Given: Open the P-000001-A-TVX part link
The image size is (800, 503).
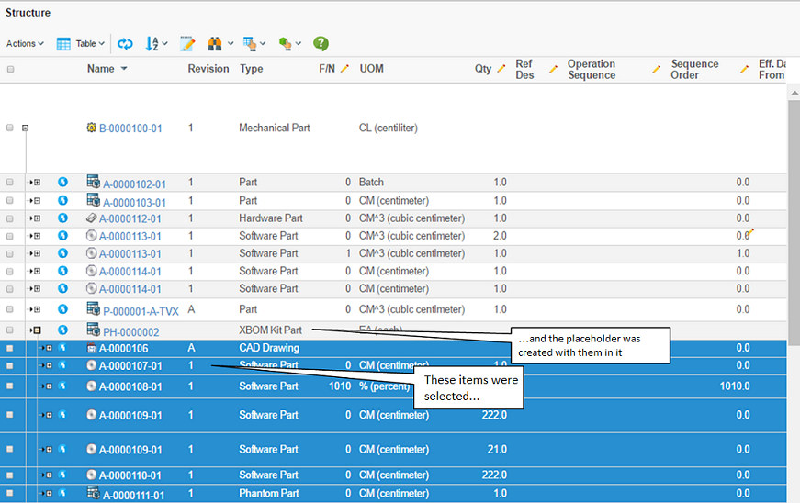Looking at the screenshot, I should click(141, 311).
